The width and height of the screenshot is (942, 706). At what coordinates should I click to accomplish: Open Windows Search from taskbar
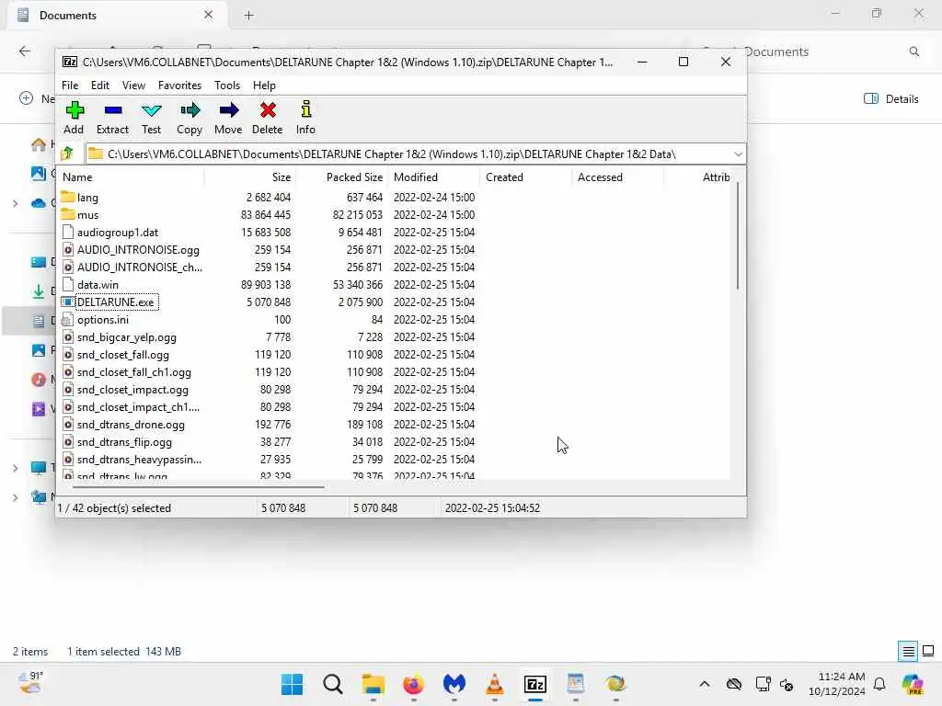tap(333, 684)
